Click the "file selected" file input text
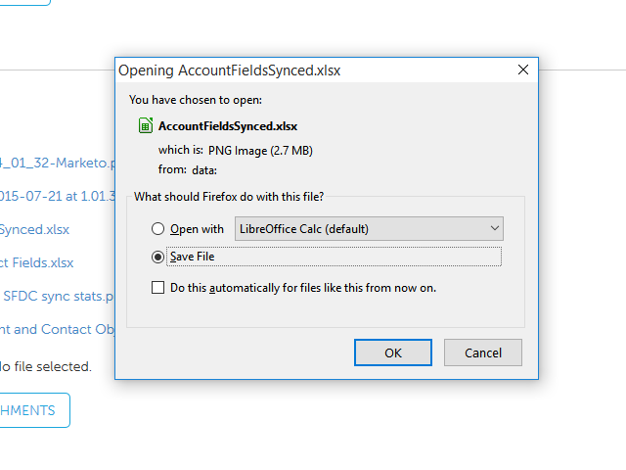 click(45, 366)
